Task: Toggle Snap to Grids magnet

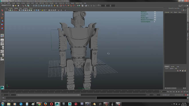Action: click(x=61, y=6)
